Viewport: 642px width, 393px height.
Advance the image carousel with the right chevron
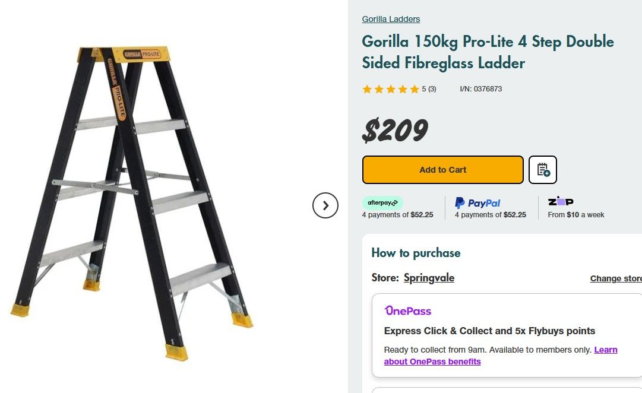coord(325,205)
